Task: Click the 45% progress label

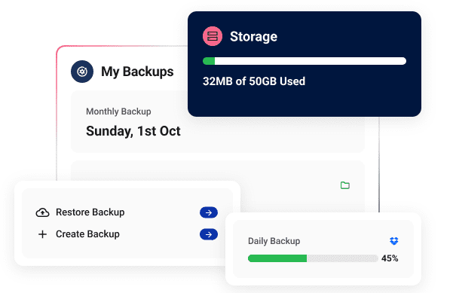Action: (x=390, y=258)
